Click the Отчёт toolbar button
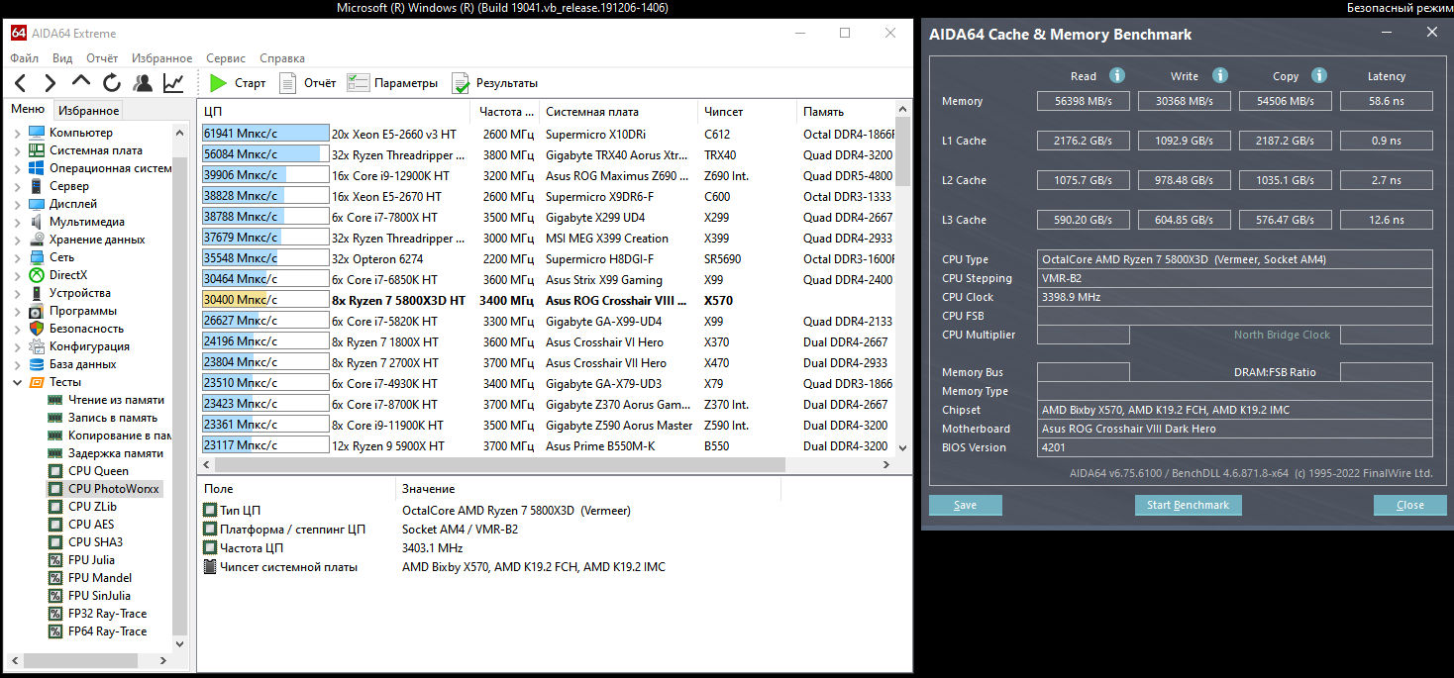The height and width of the screenshot is (678, 1454). 308,83
